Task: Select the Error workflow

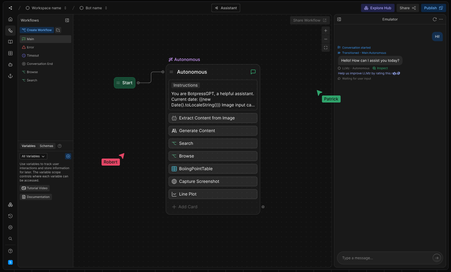Action: (x=30, y=47)
